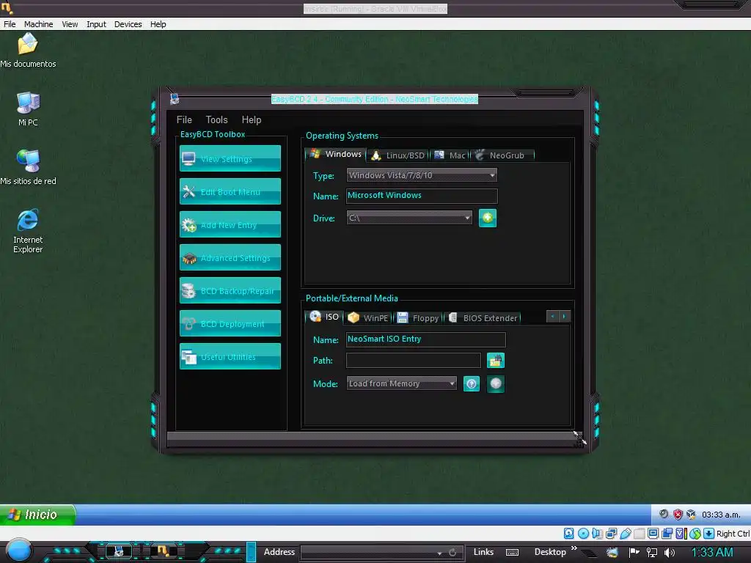Open EasyBCD Tools menu
The image size is (751, 563).
(x=216, y=119)
